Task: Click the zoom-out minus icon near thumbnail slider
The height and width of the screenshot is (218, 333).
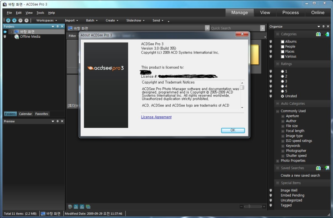Action: click(x=242, y=206)
